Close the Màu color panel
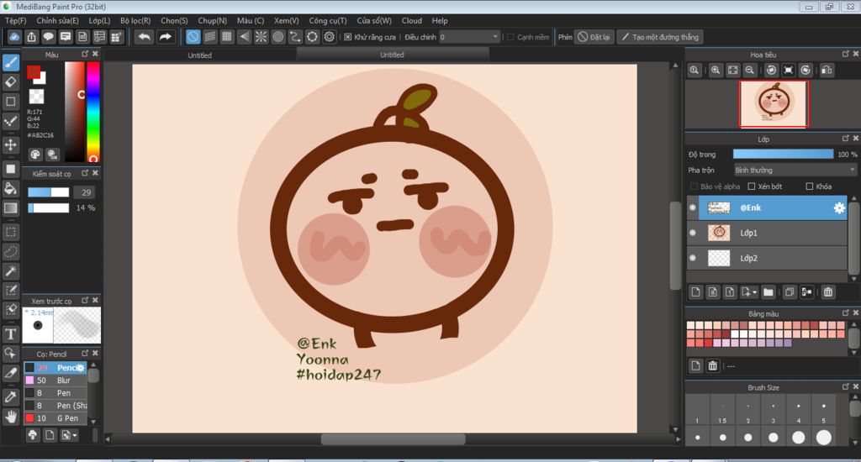Image resolution: width=861 pixels, height=462 pixels. [96, 54]
